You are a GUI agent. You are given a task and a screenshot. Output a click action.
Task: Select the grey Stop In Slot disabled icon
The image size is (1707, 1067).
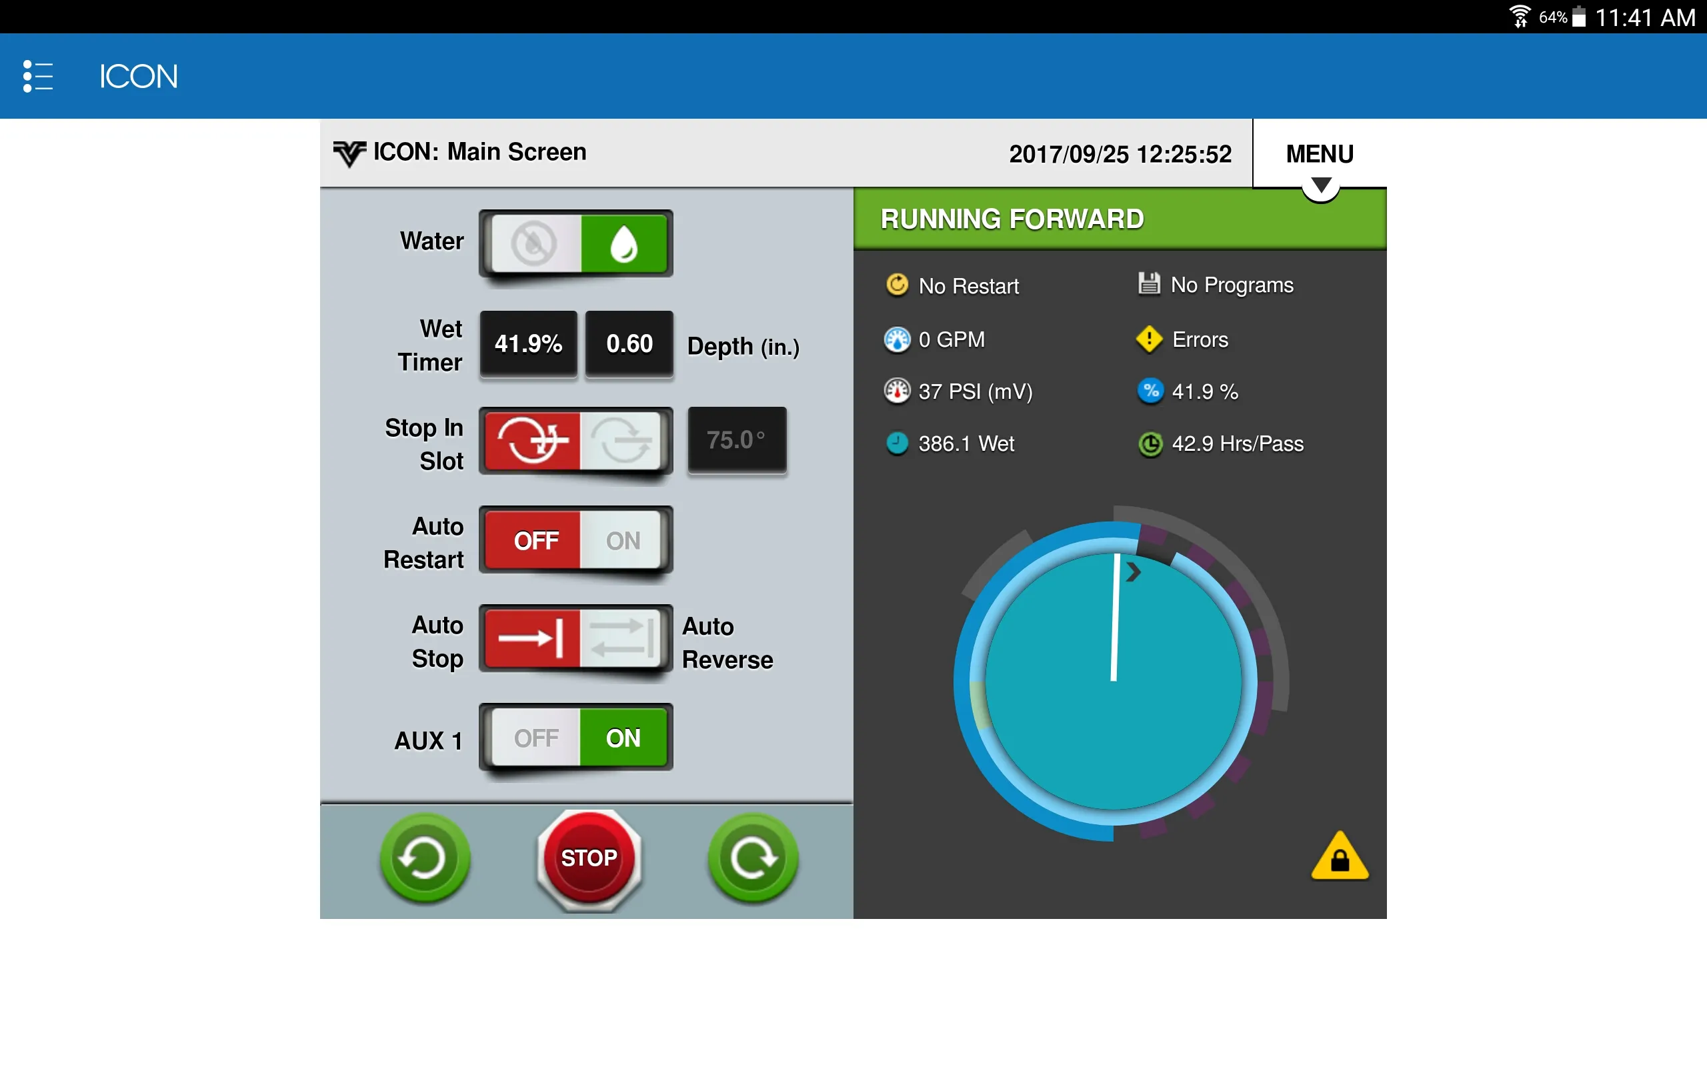pos(621,440)
